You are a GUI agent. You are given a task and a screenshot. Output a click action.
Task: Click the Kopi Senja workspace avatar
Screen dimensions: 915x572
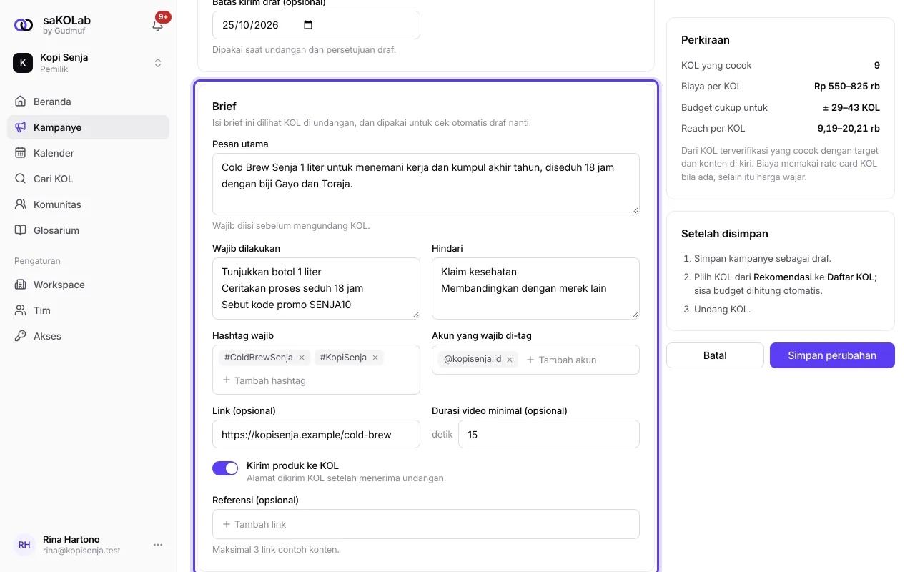tap(23, 63)
